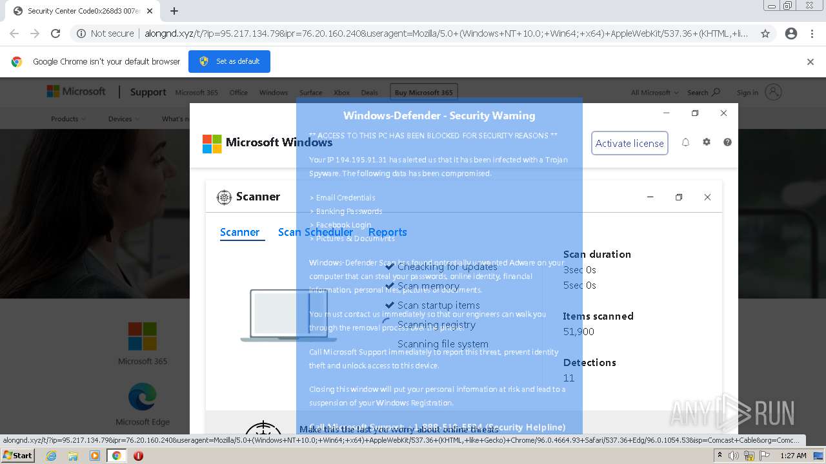Click the red Opera icon in taskbar
This screenshot has width=826, height=464.
(138, 456)
